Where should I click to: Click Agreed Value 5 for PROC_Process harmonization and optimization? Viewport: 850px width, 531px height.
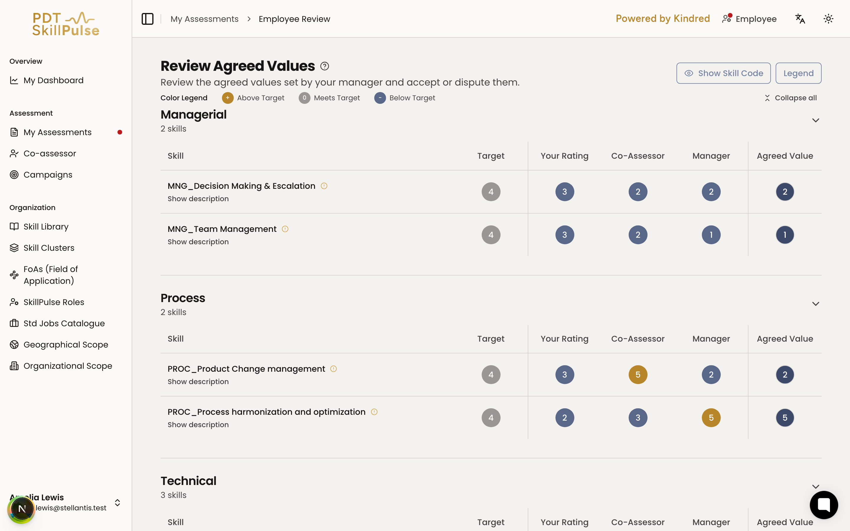coord(785,418)
